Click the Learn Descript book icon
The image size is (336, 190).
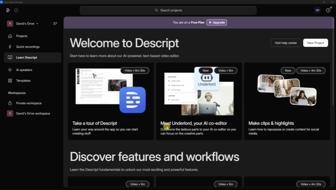pyautogui.click(x=10, y=58)
